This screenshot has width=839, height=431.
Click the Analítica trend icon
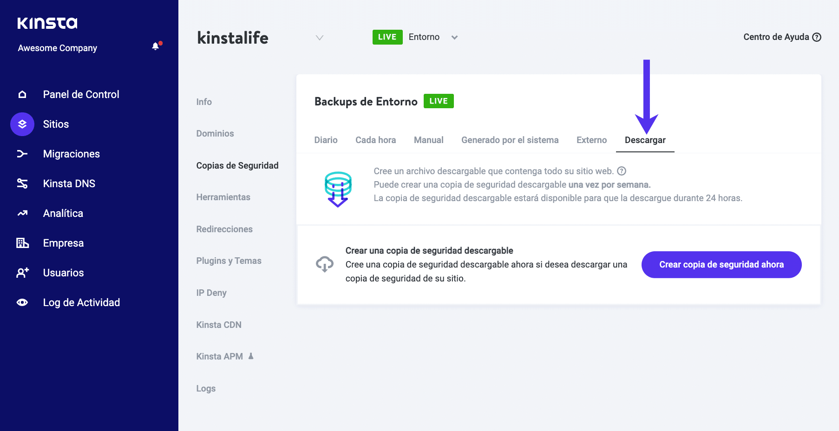(x=22, y=214)
